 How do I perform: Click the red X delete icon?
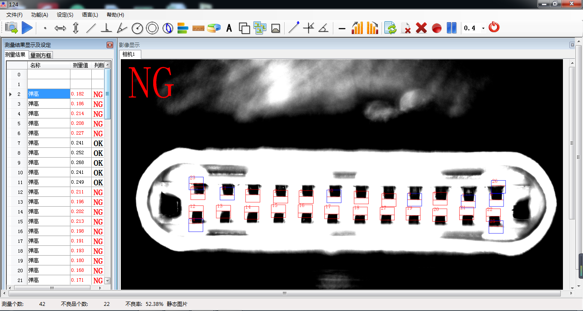(421, 28)
